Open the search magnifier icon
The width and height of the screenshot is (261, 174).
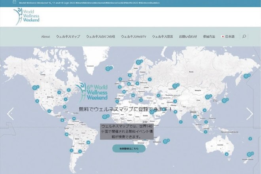(x=244, y=36)
